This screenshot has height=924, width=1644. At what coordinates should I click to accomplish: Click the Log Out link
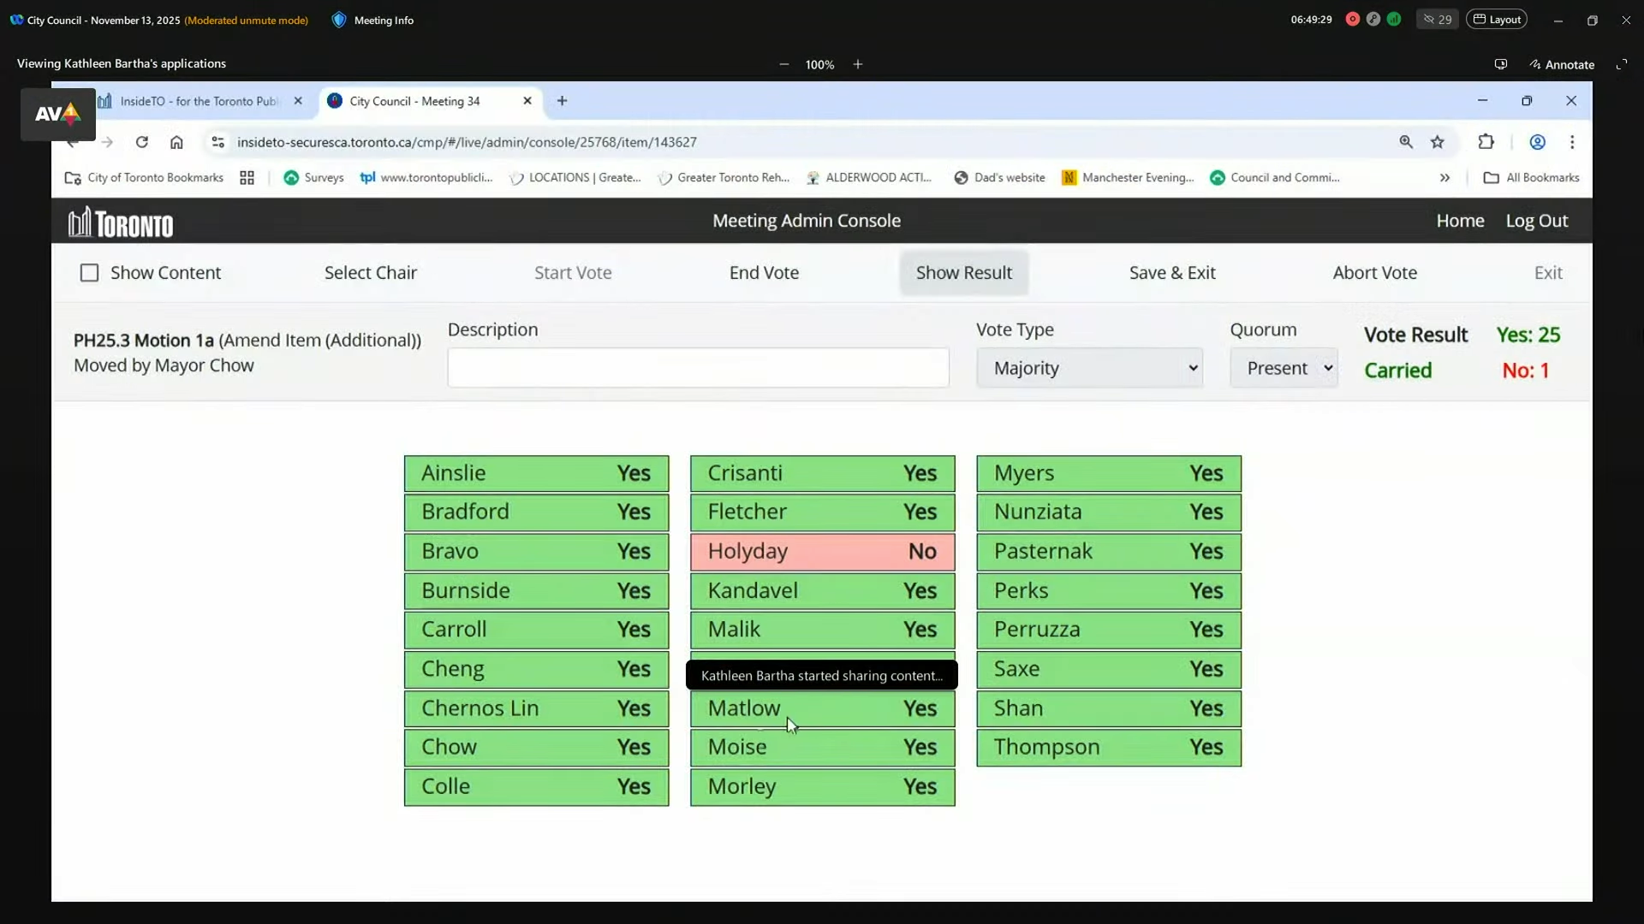pyautogui.click(x=1537, y=221)
